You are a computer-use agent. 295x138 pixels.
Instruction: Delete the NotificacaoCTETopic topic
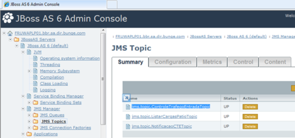tap(250, 126)
